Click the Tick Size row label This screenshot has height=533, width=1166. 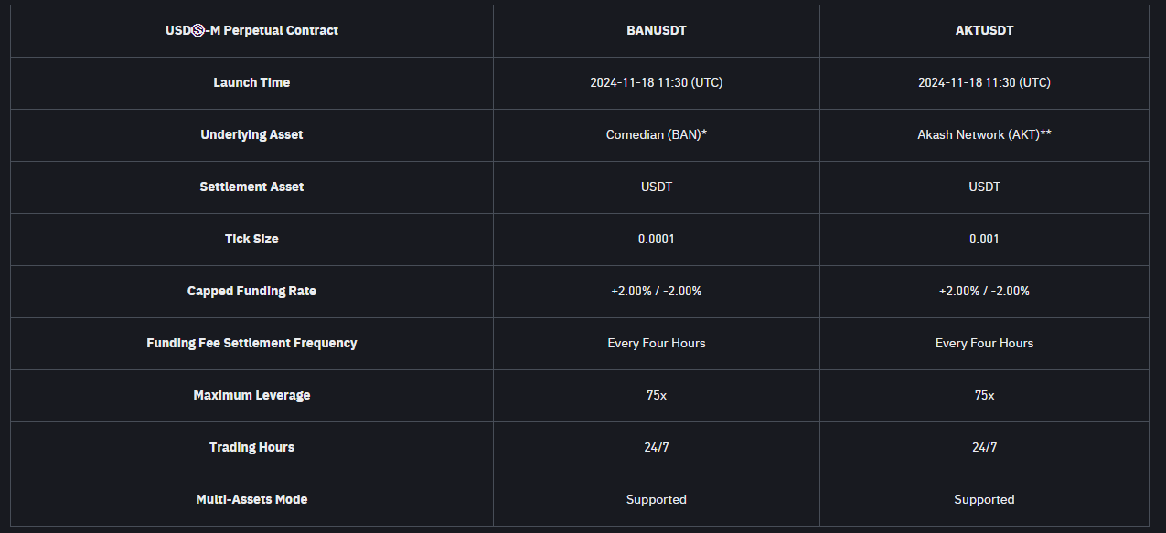click(x=251, y=239)
